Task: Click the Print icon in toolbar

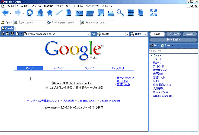Action: pyautogui.click(x=111, y=13)
